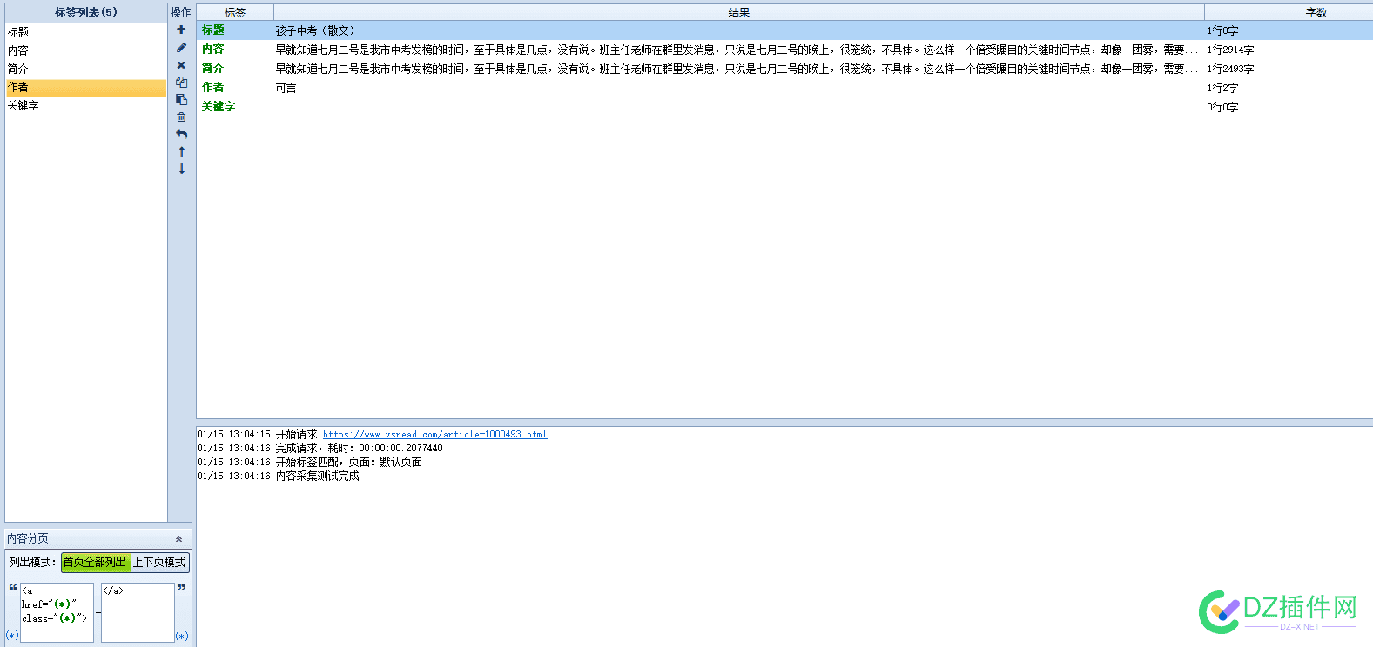Click the X icon to remove the tag
Viewport: 1373px width, 647px height.
tap(181, 64)
